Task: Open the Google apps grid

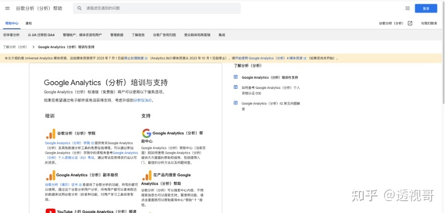Action: [408, 9]
